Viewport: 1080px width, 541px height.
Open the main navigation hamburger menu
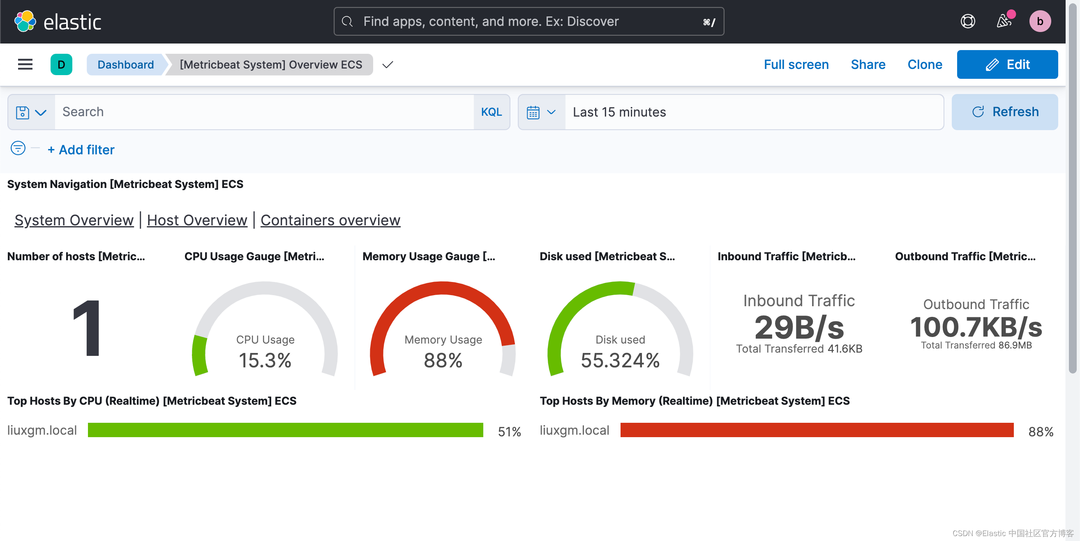pos(25,64)
